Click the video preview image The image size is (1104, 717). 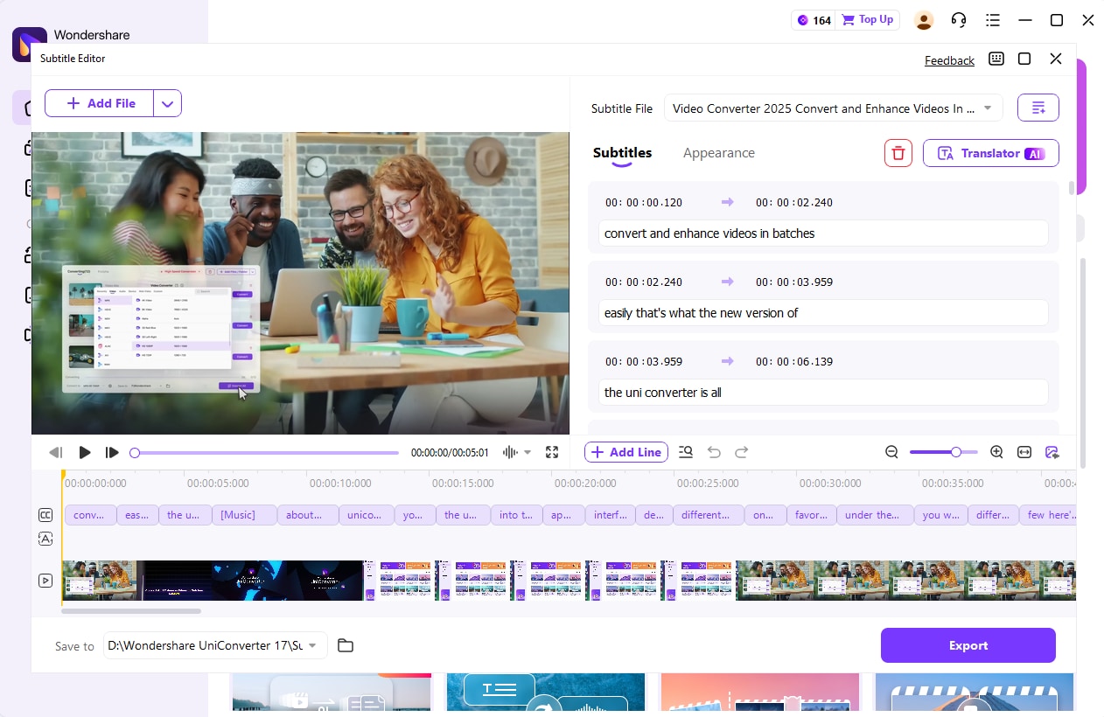click(300, 282)
